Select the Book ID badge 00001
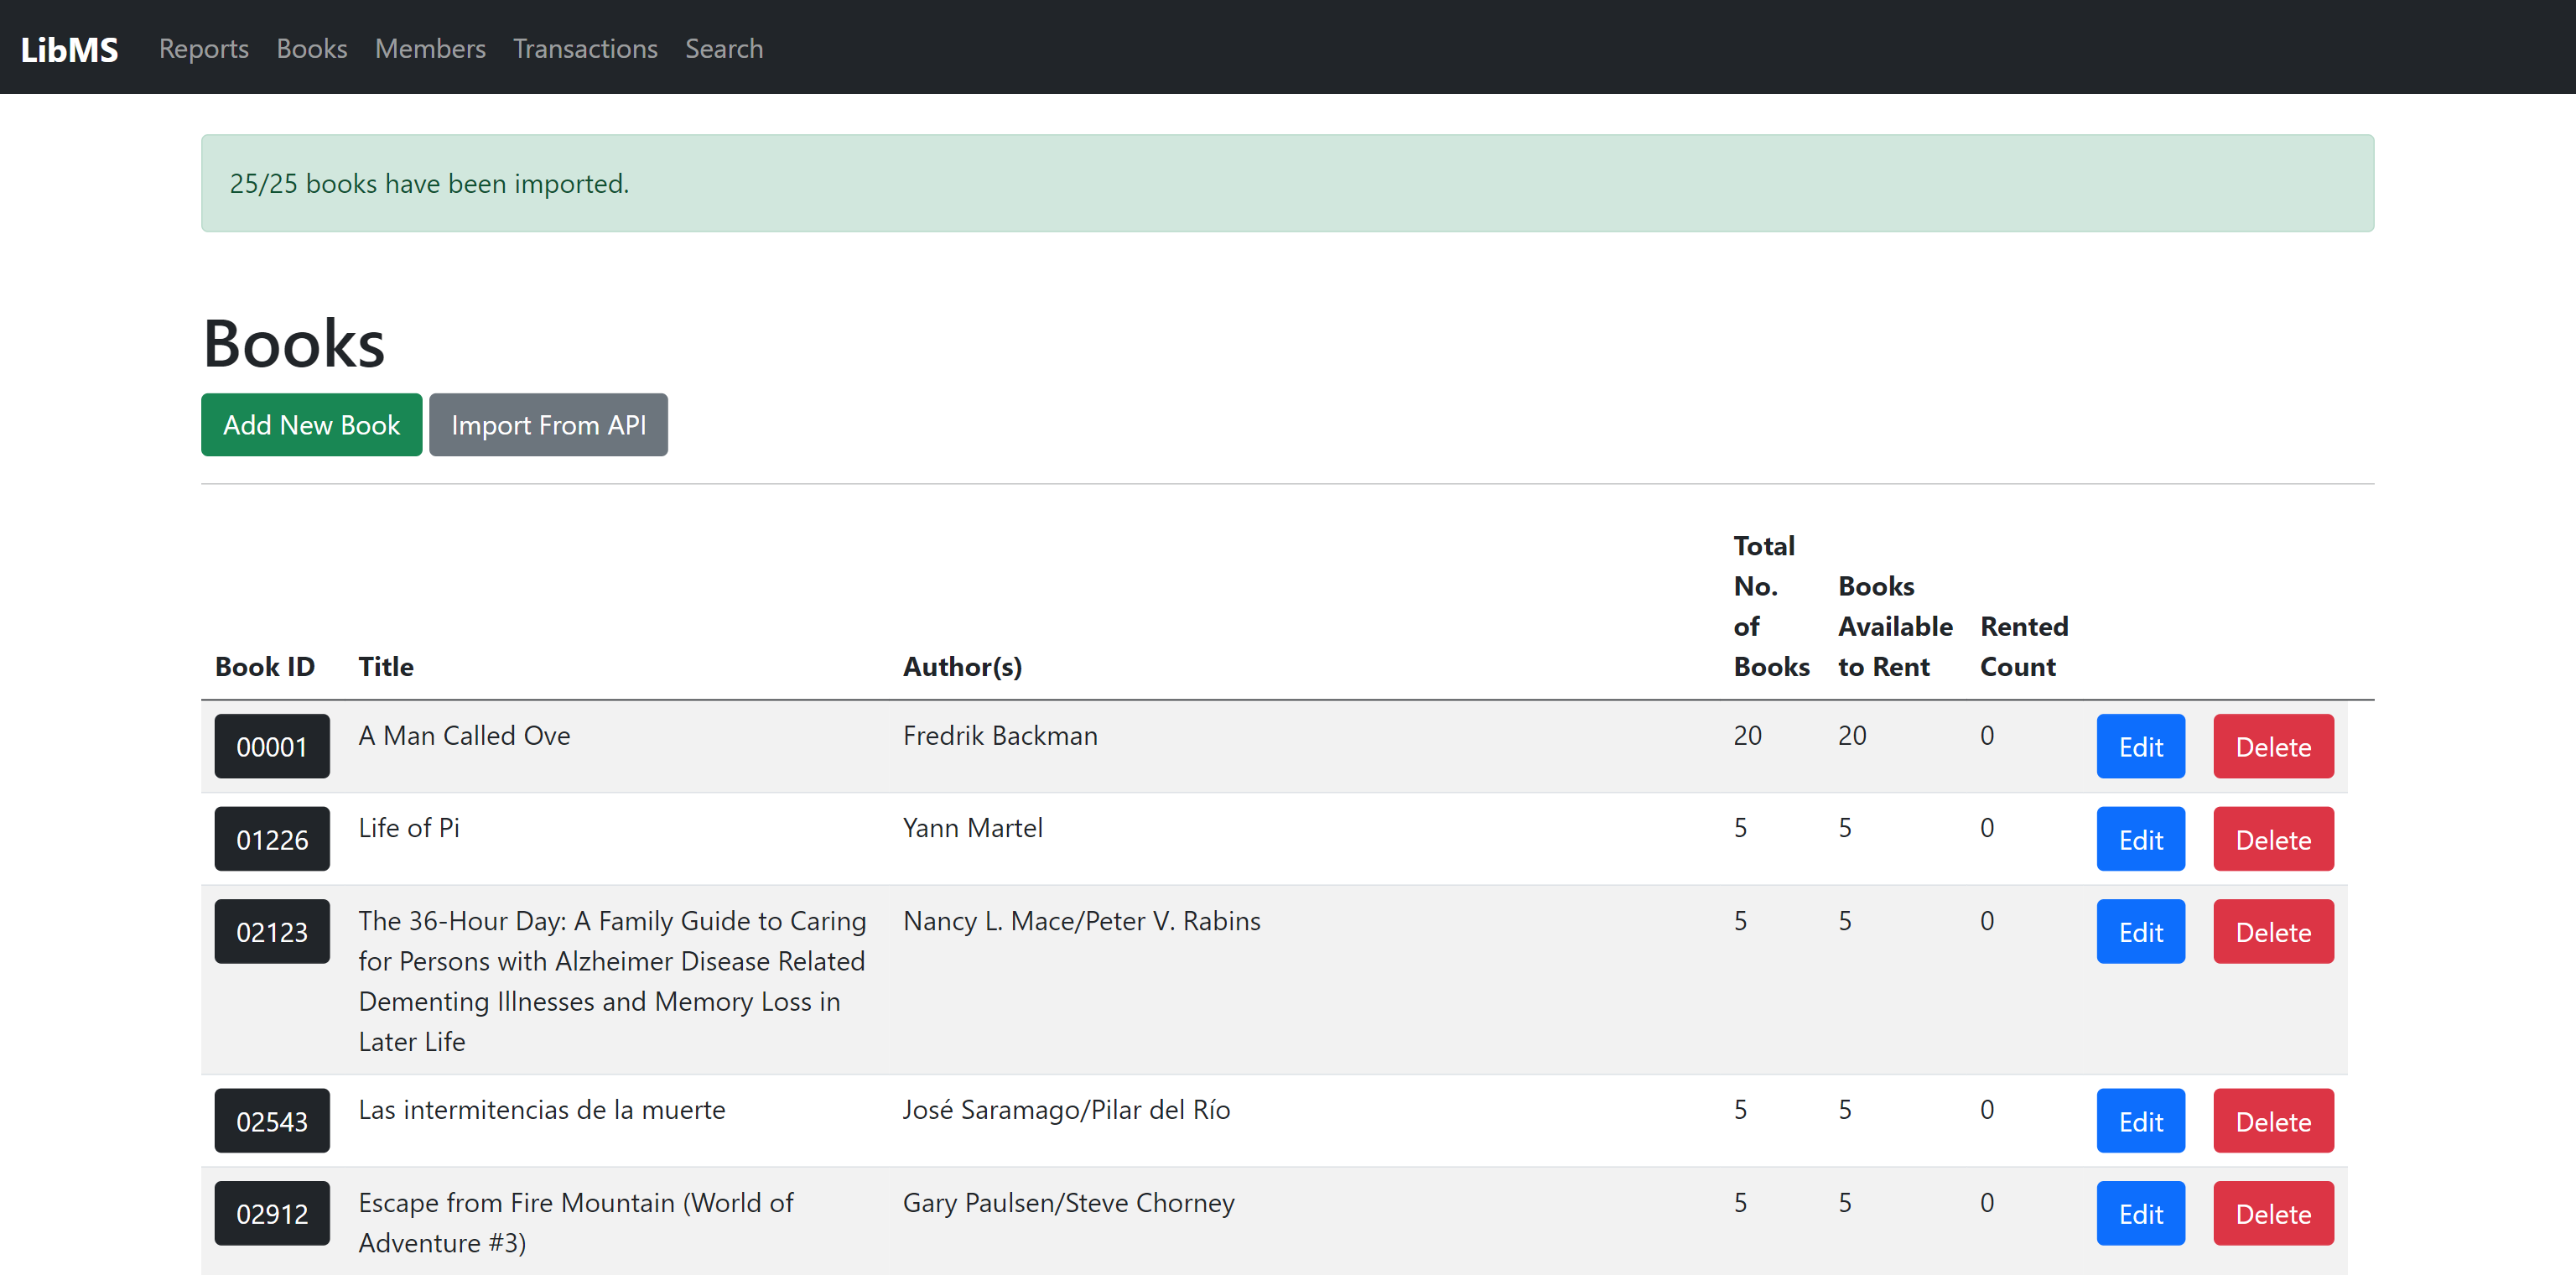Screen dimensions: 2576x1275 (272, 746)
